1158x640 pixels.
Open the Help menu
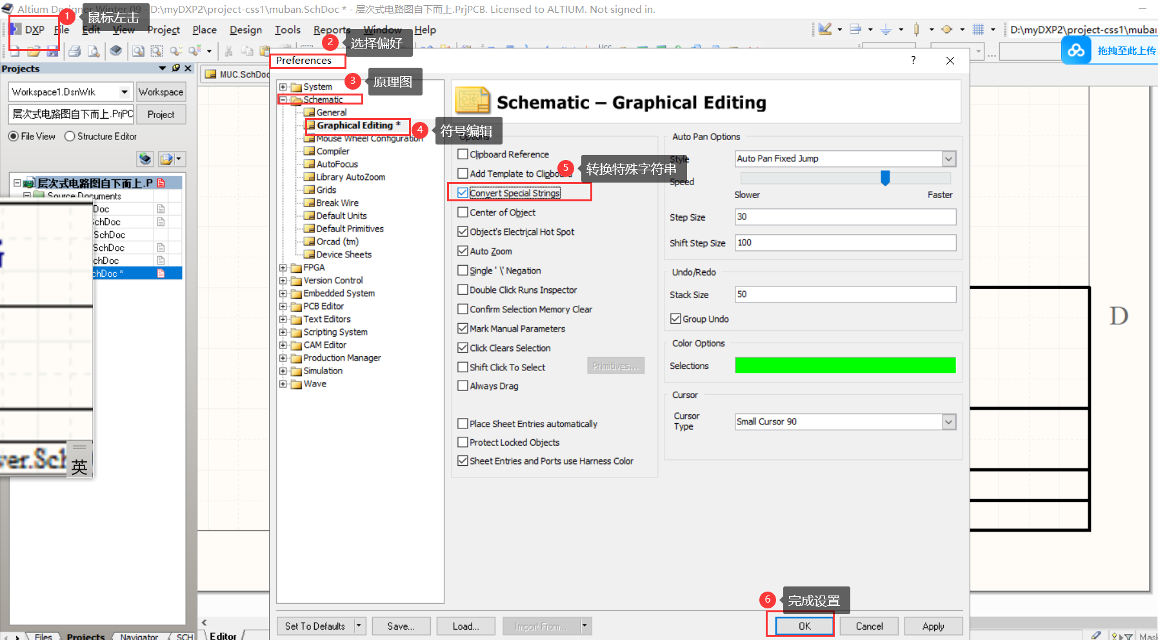[425, 30]
